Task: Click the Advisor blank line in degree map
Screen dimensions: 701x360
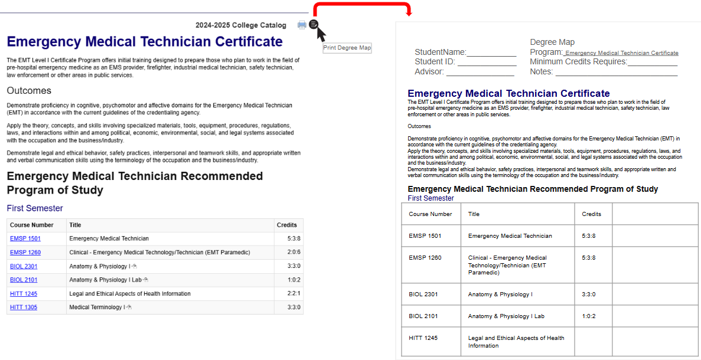Action: pos(480,72)
